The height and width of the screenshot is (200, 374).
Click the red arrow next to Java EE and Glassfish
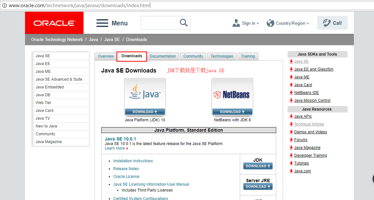[291, 69]
